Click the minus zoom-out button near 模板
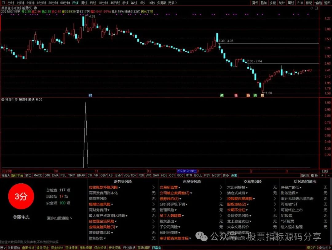The height and width of the screenshot is (250, 332). [x=329, y=175]
